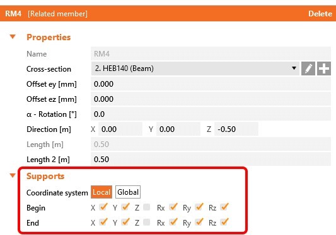The height and width of the screenshot is (235, 336).
Task: Toggle Begin X support checkbox
Action: click(103, 207)
